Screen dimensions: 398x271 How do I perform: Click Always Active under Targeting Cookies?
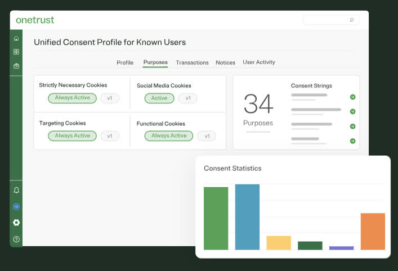pos(73,136)
